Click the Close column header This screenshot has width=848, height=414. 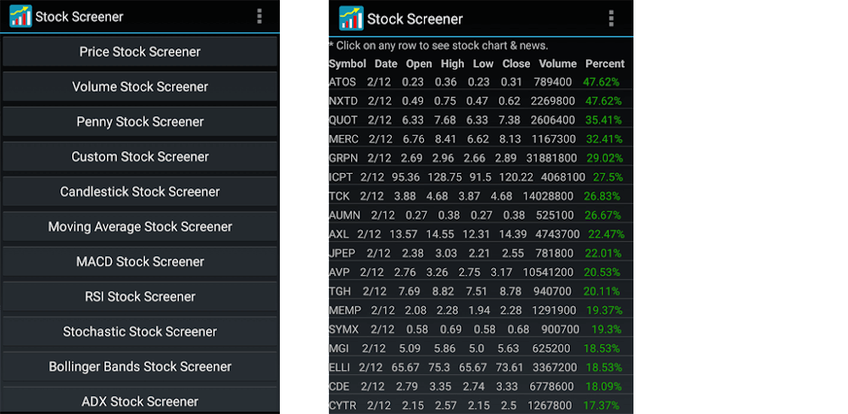[516, 64]
